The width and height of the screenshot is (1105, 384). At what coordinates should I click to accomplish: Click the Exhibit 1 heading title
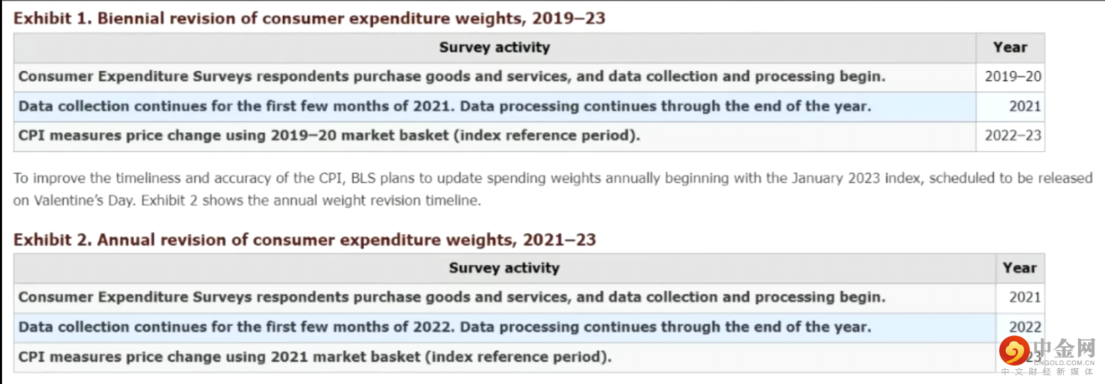click(x=309, y=18)
